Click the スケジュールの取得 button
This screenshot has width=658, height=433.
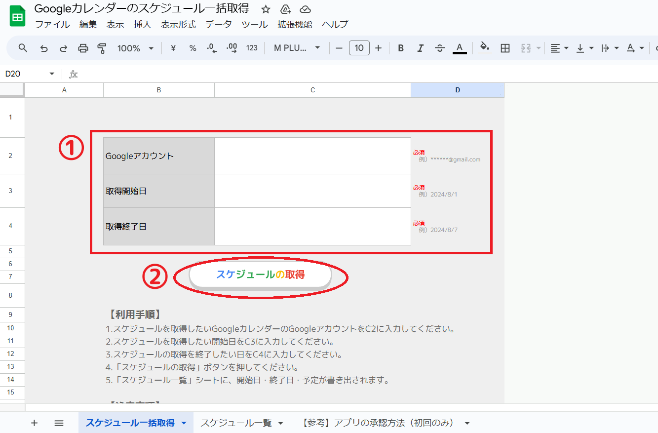pos(260,275)
